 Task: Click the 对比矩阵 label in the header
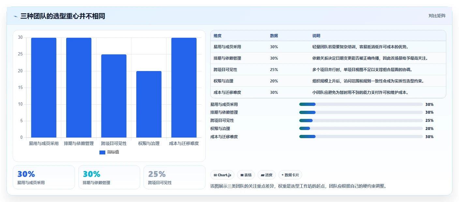437,16
